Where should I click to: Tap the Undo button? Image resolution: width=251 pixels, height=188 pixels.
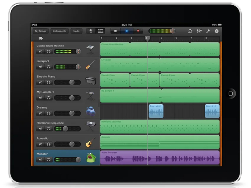[76, 31]
